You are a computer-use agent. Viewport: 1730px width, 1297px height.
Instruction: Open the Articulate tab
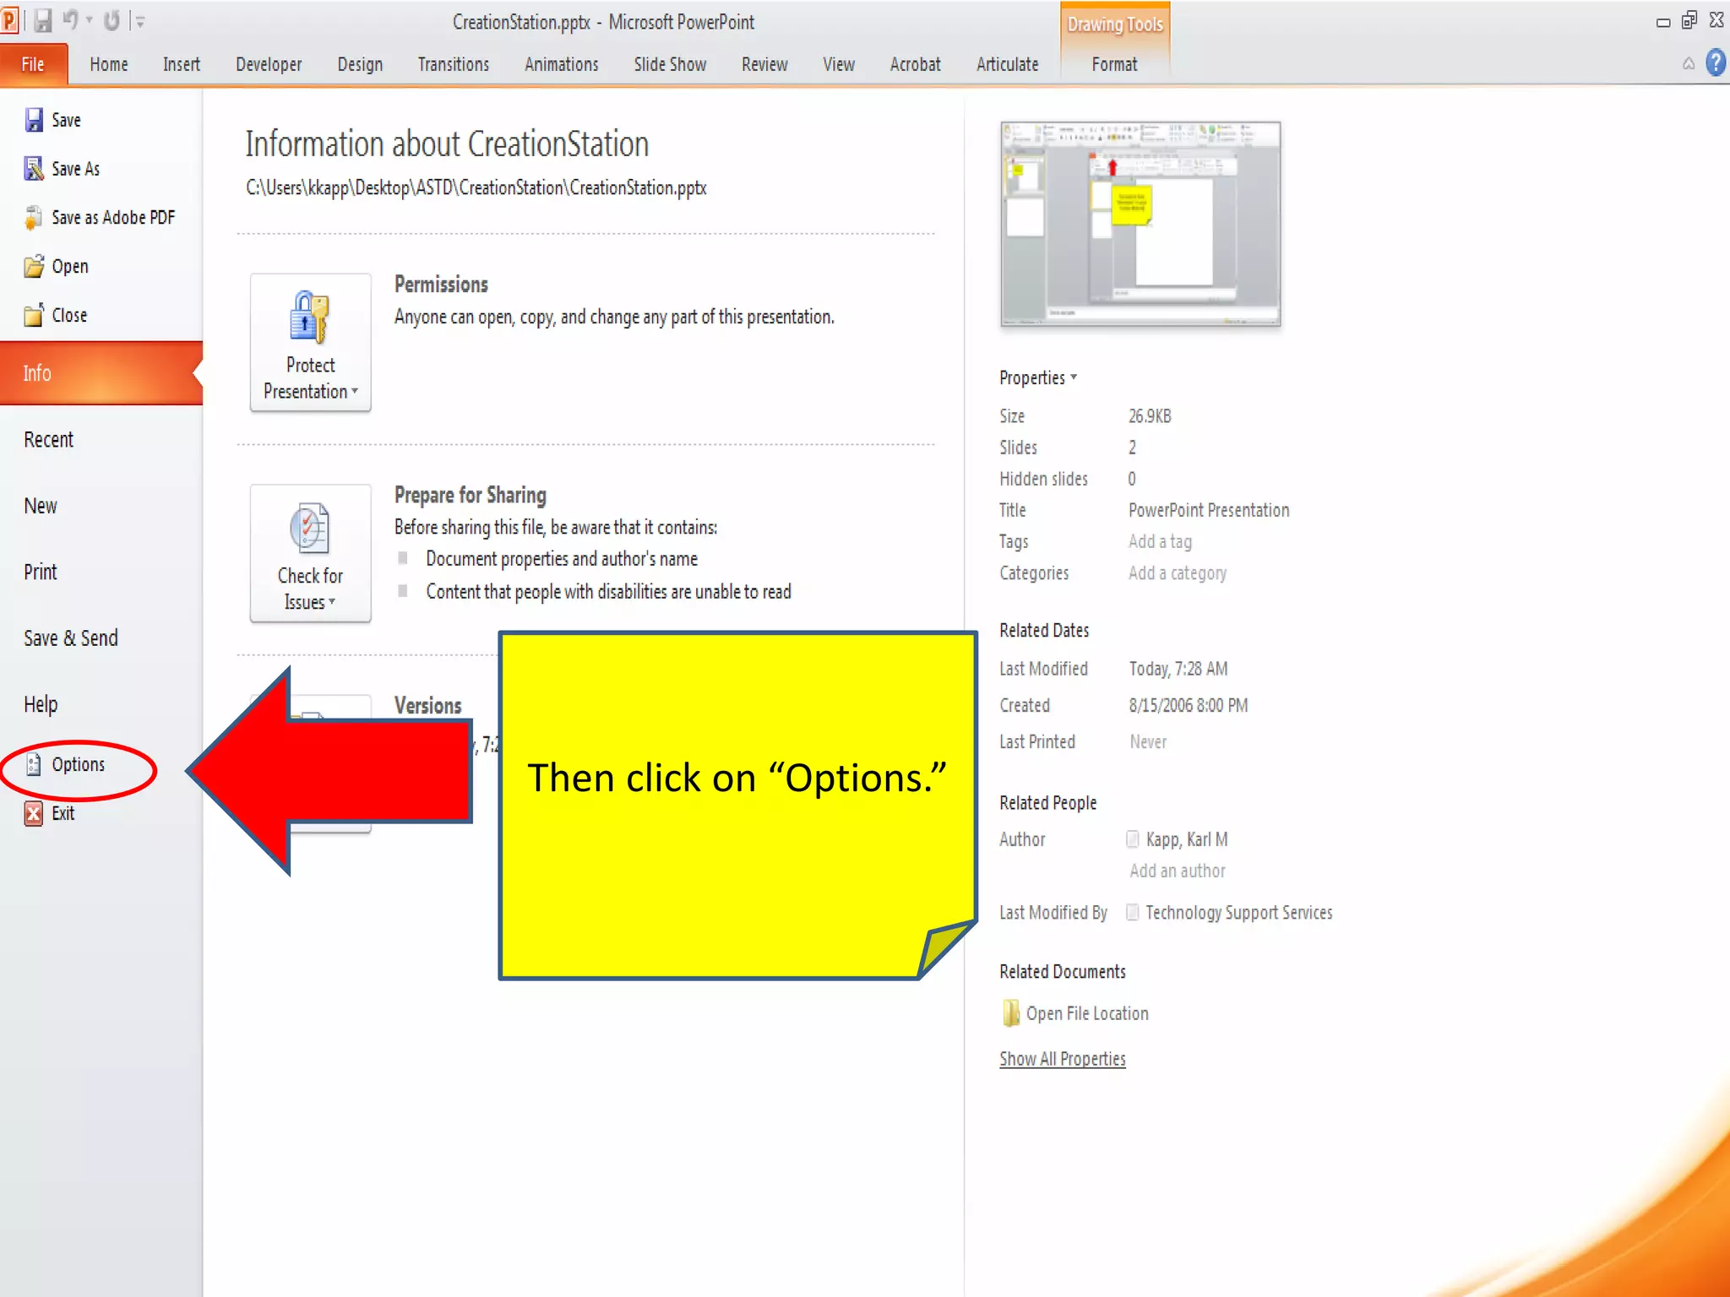tap(1007, 64)
